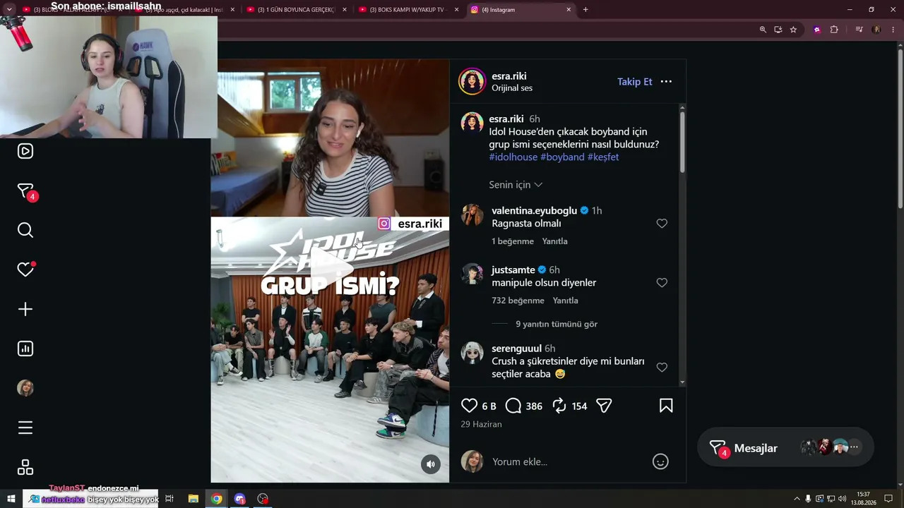
Task: Open the esra.riki profile name in header
Action: coord(509,76)
